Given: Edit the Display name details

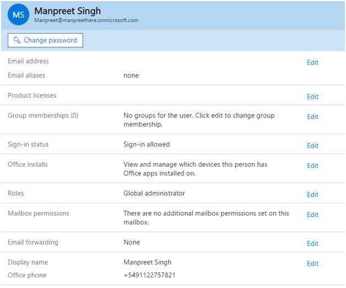Looking at the screenshot, I should point(312,263).
